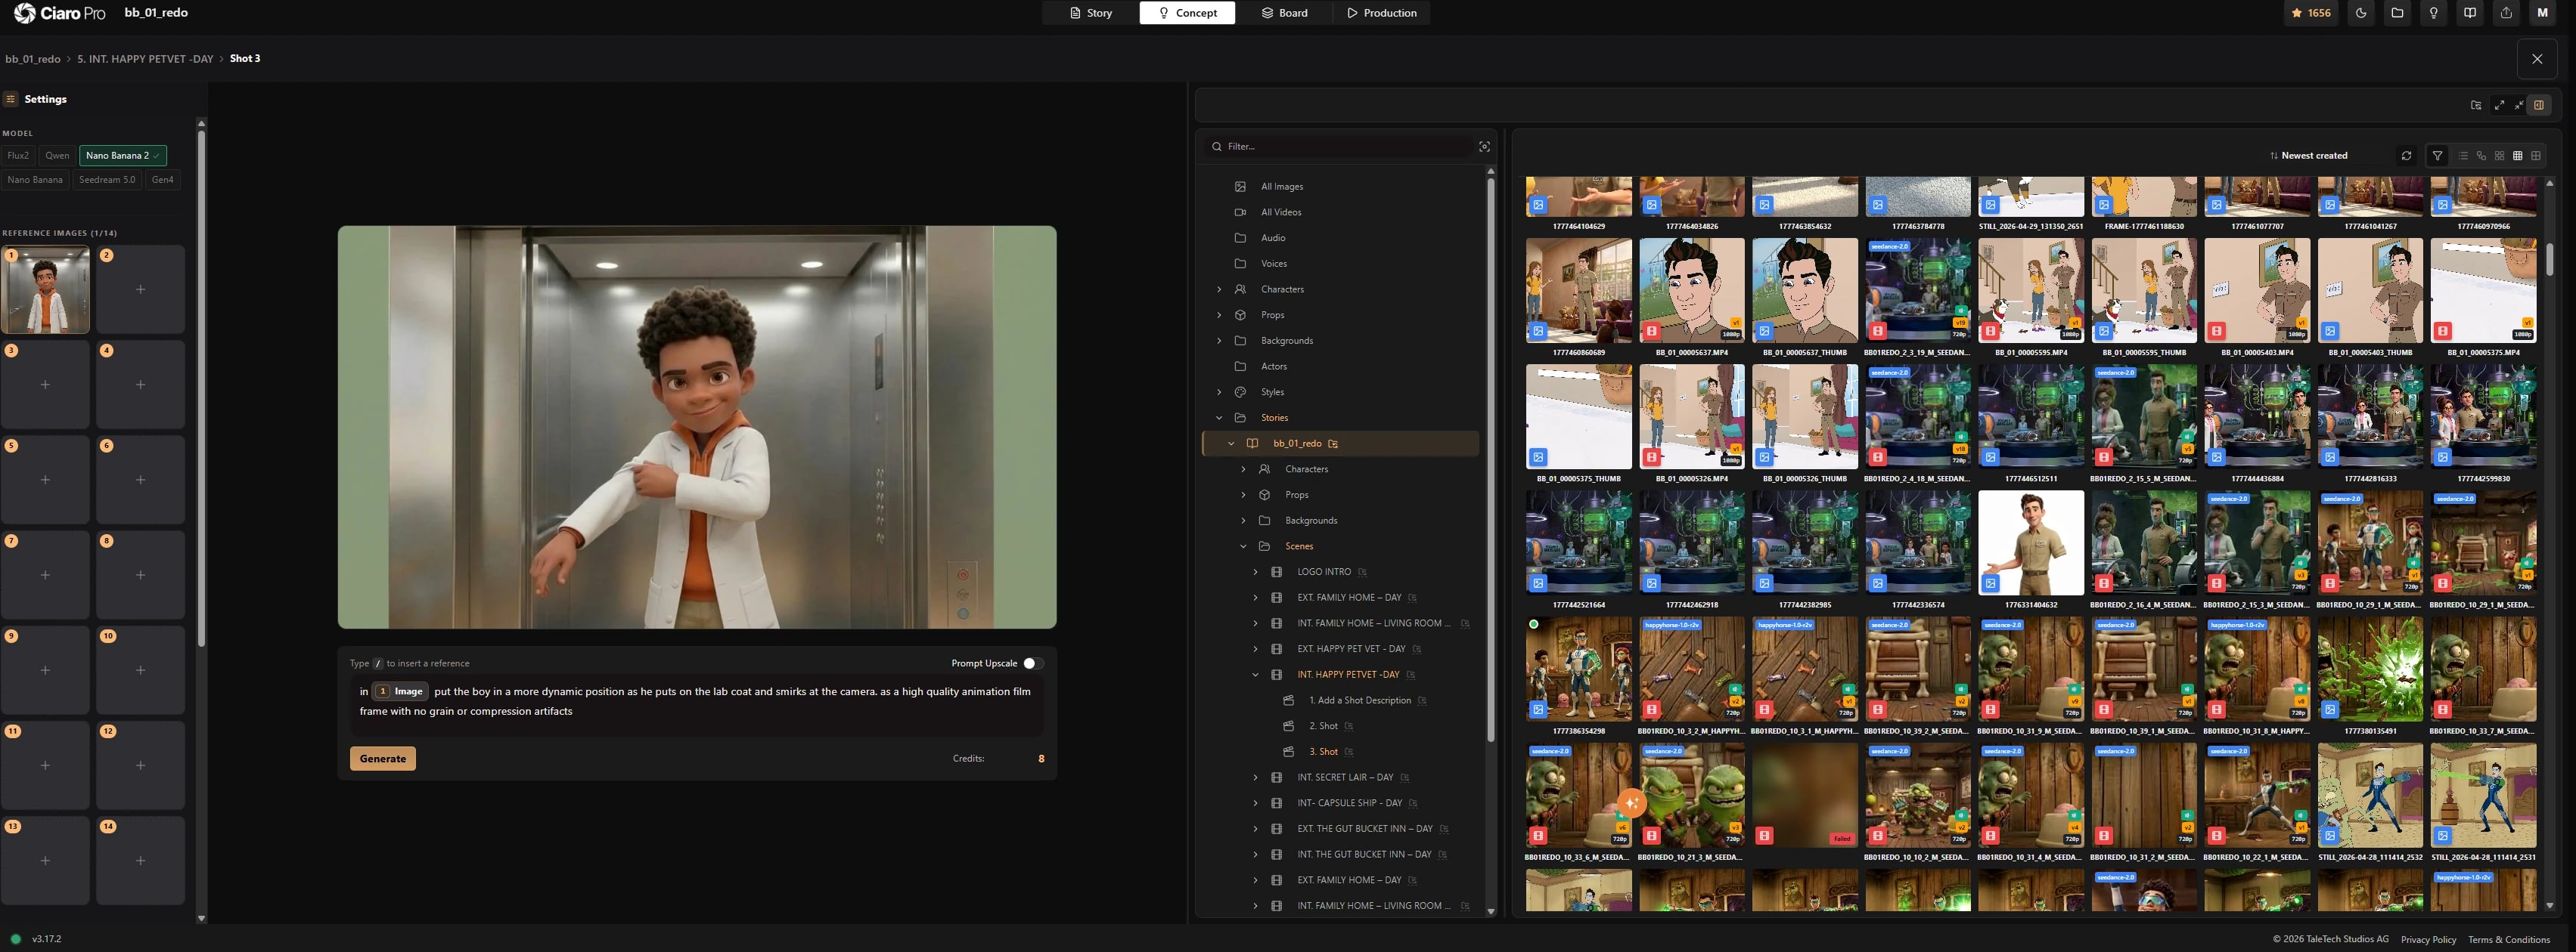Switch to the Production tab
This screenshot has height=952, width=2576.
[1381, 13]
